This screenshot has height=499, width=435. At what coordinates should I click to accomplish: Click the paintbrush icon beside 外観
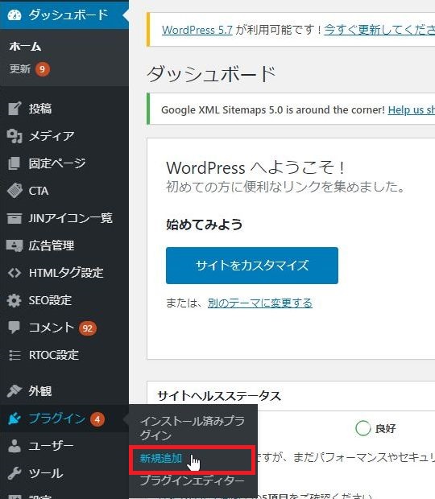pos(14,391)
